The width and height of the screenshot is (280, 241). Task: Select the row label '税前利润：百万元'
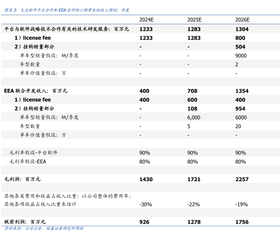point(25,222)
